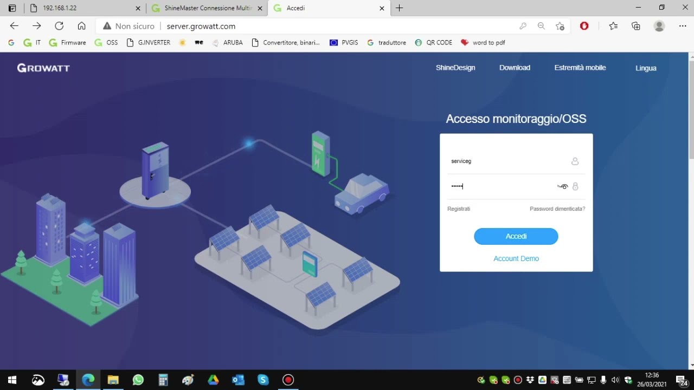This screenshot has height=390, width=694.
Task: Open File Explorer from the taskbar
Action: [x=113, y=380]
